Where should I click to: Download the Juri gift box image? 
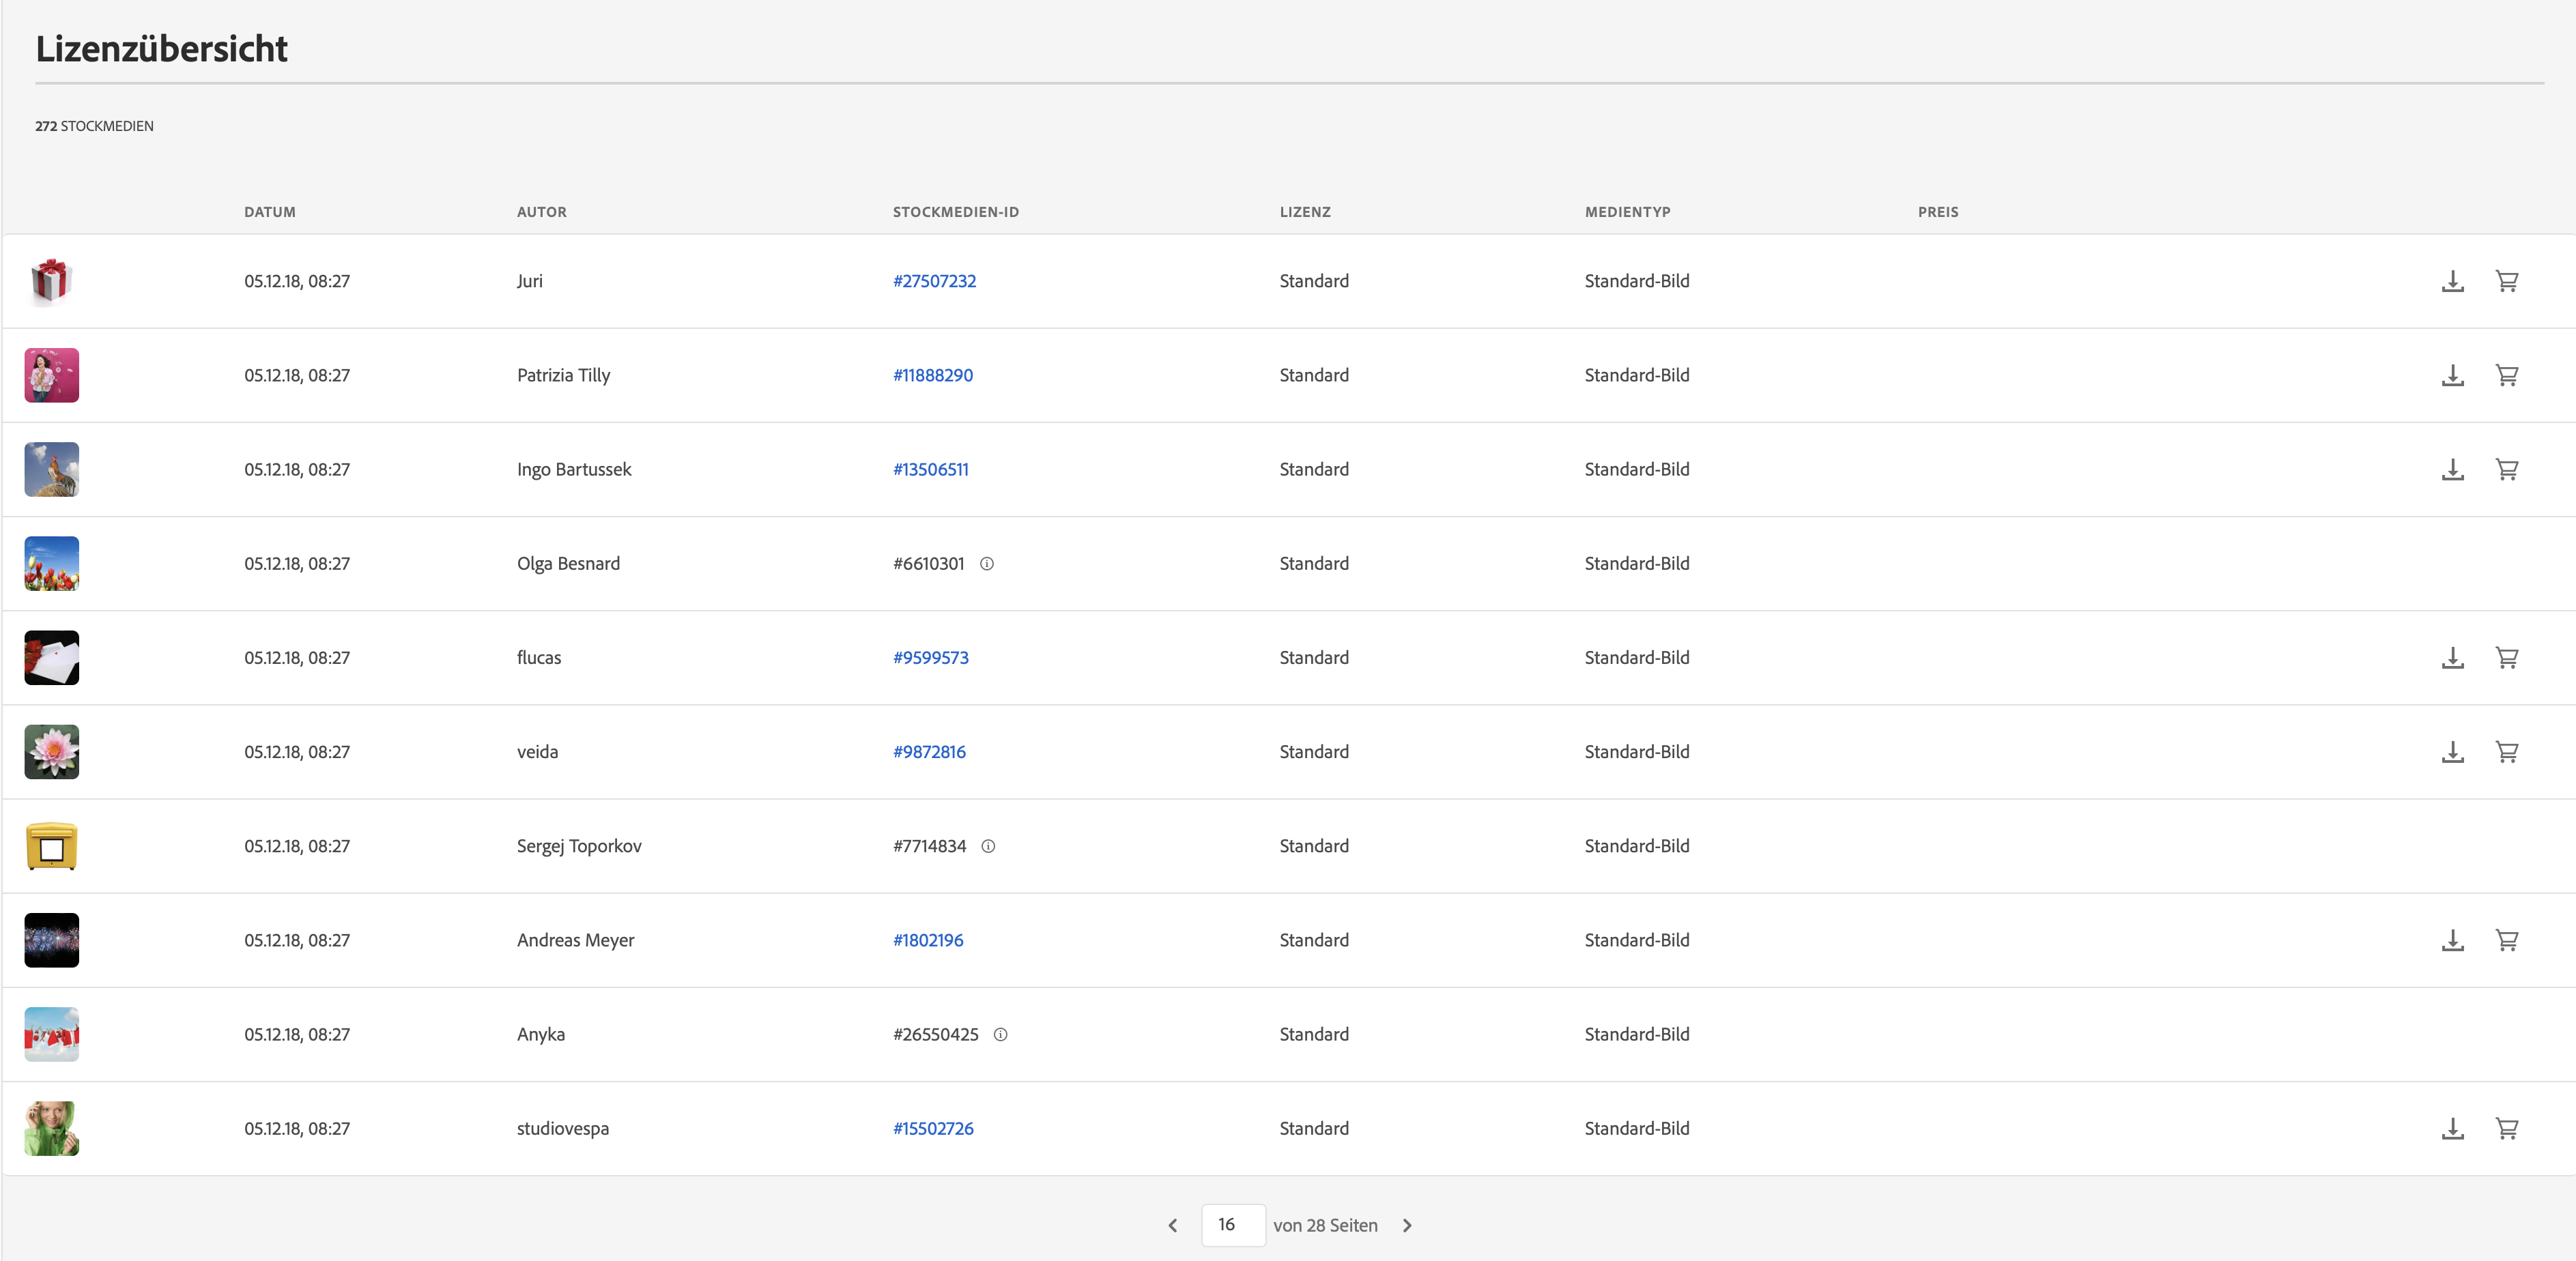click(2452, 281)
